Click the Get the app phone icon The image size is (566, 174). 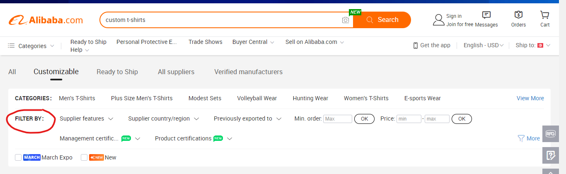click(415, 46)
